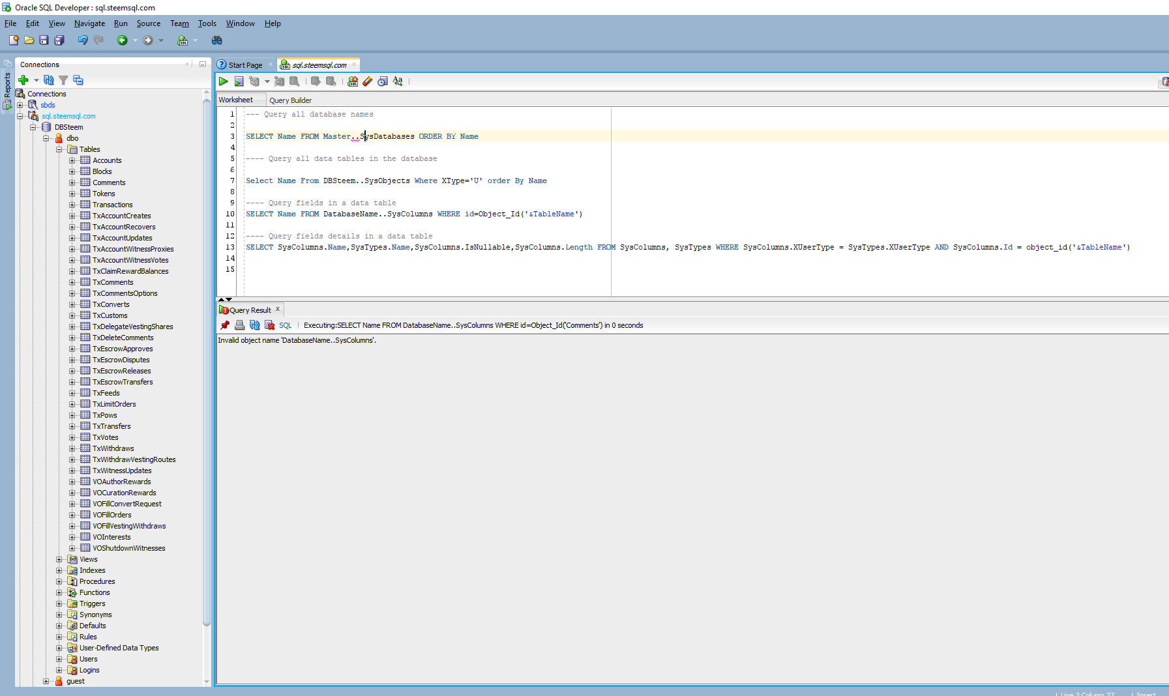The image size is (1169, 696).
Task: Minimize the Connections panel
Action: 203,65
